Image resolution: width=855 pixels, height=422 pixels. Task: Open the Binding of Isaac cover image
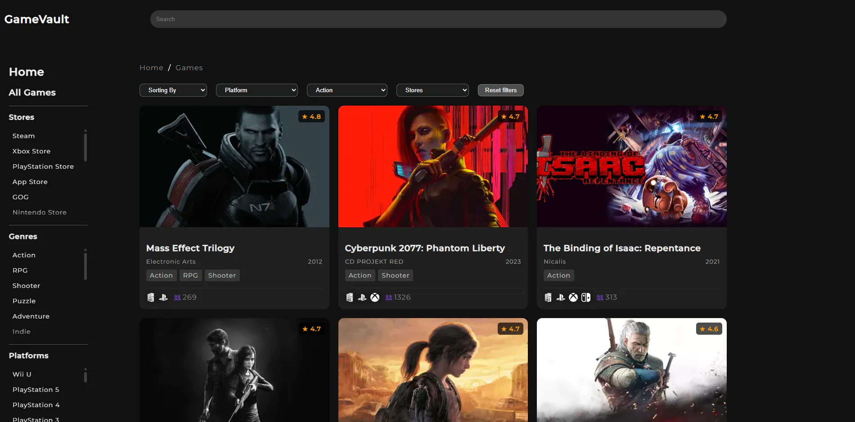click(x=632, y=166)
